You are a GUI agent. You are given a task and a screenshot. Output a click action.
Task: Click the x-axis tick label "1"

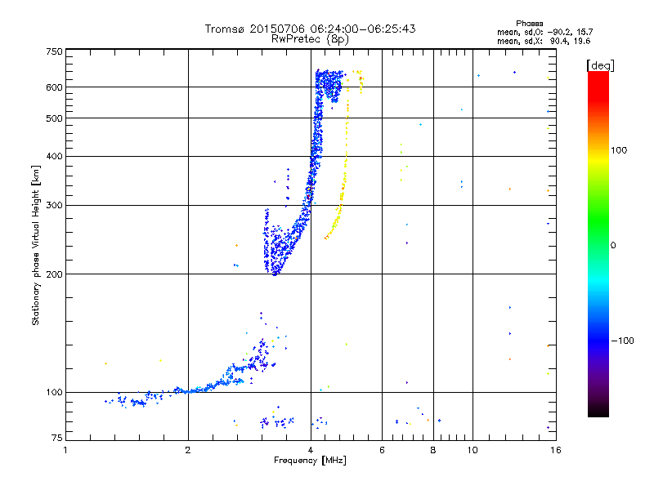[65, 450]
